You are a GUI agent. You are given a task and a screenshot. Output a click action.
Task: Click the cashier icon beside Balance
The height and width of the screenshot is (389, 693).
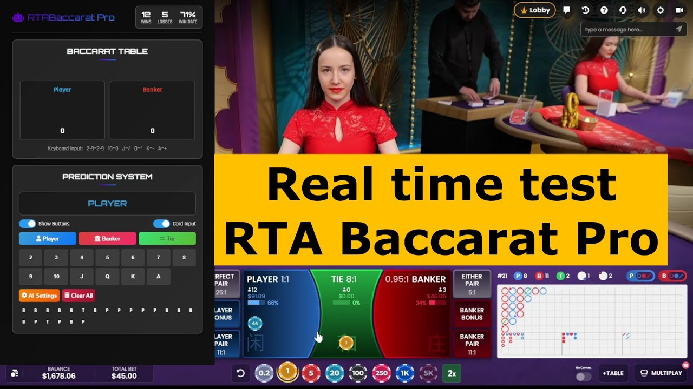(x=15, y=373)
